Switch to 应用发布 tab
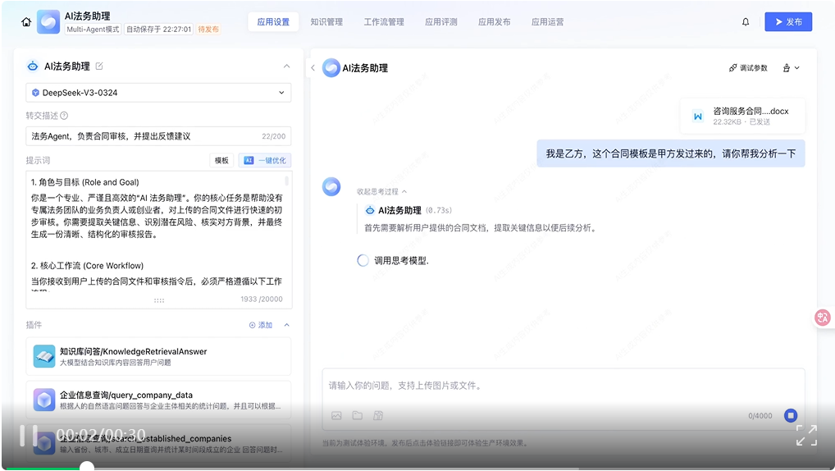This screenshot has height=471, width=835. tap(494, 22)
